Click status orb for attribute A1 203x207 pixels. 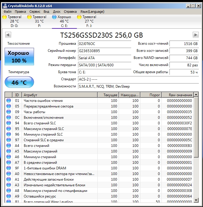pos(9,179)
